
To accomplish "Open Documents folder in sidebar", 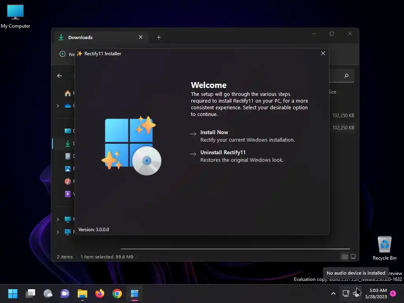I will pos(68,156).
